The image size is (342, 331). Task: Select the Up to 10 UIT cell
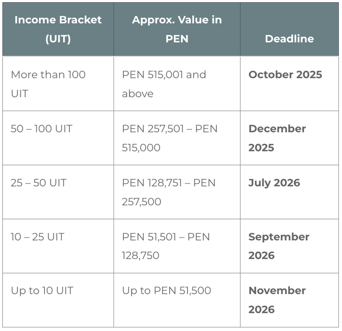[42, 291]
